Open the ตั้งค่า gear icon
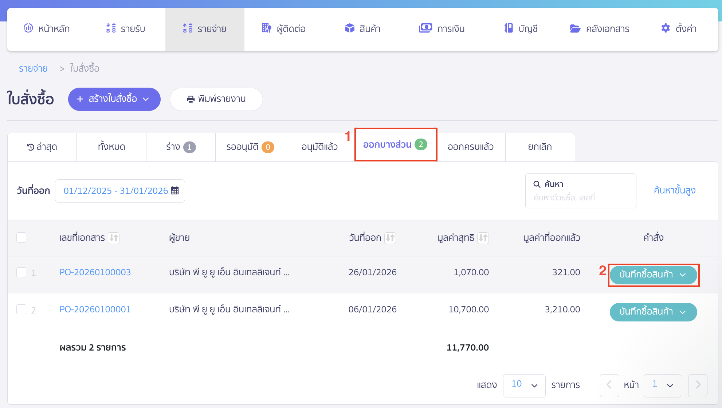The height and width of the screenshot is (408, 722). coord(665,28)
